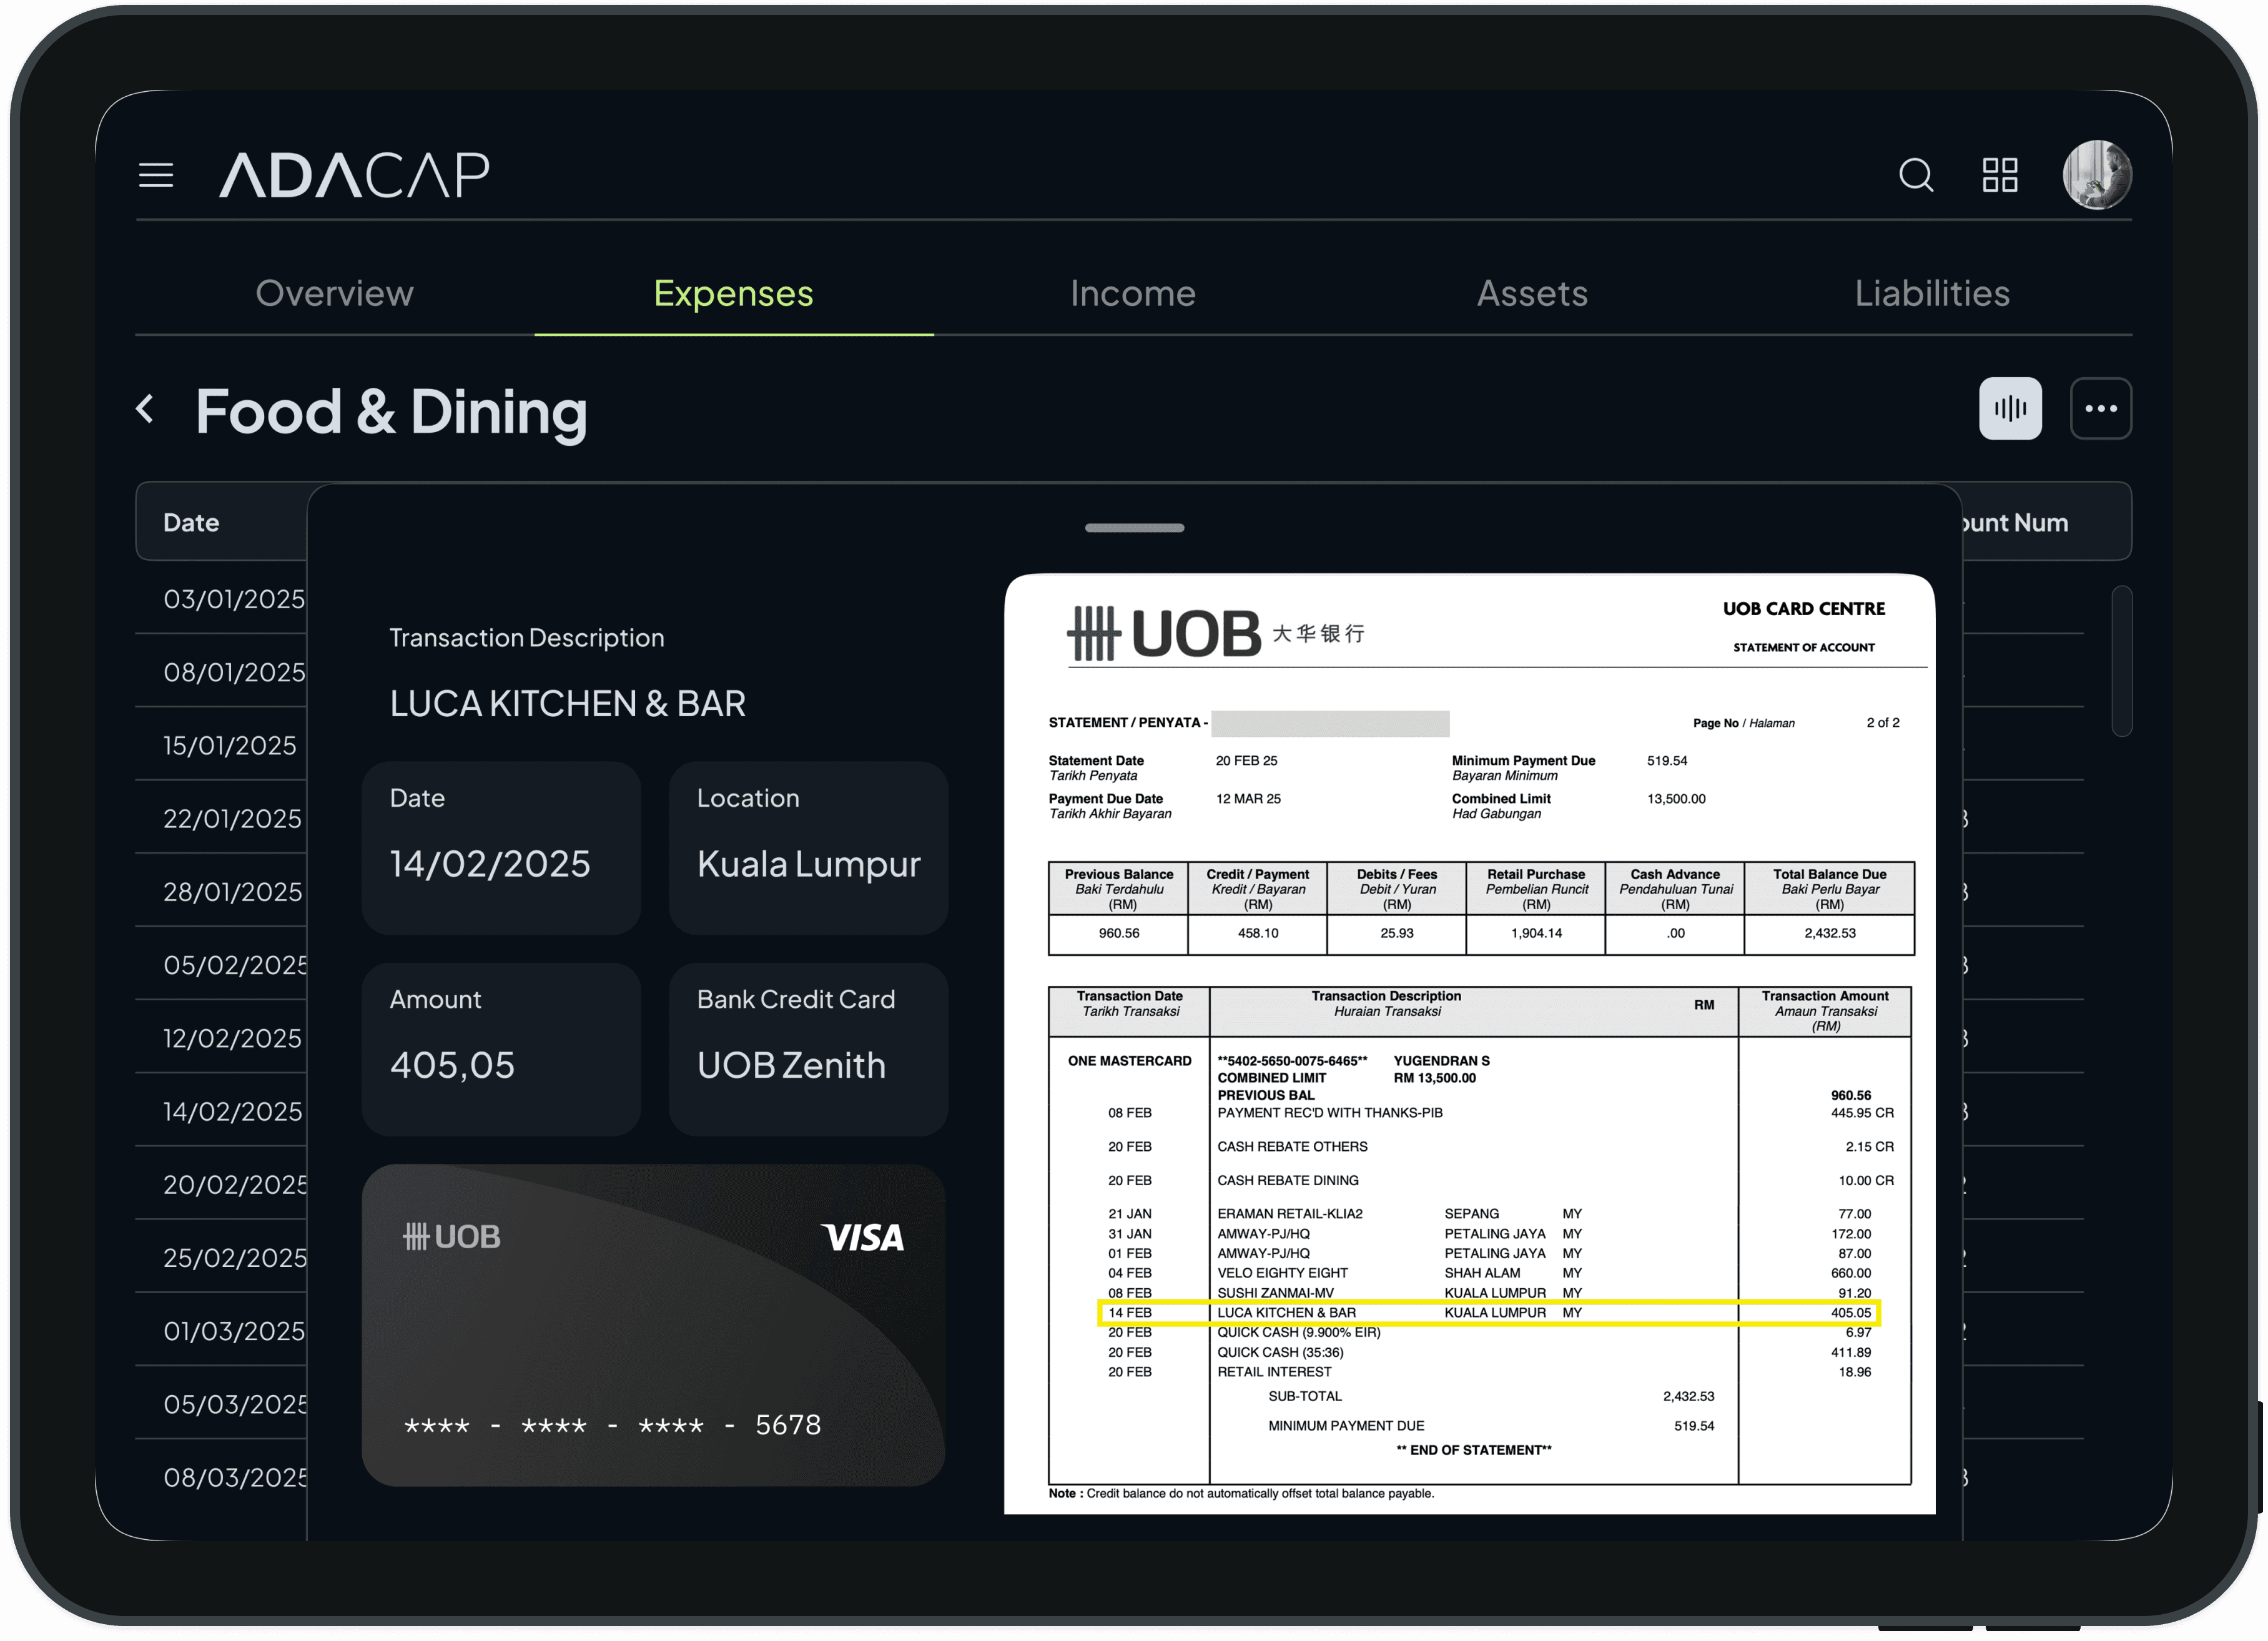
Task: Open the three-dots more options button
Action: click(2100, 408)
